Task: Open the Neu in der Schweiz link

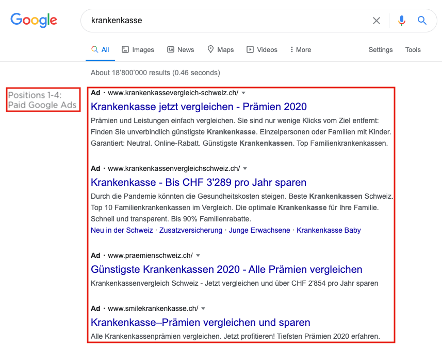Action: [120, 230]
